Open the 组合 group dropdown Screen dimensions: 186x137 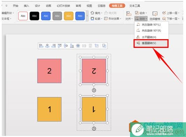tap(141, 13)
